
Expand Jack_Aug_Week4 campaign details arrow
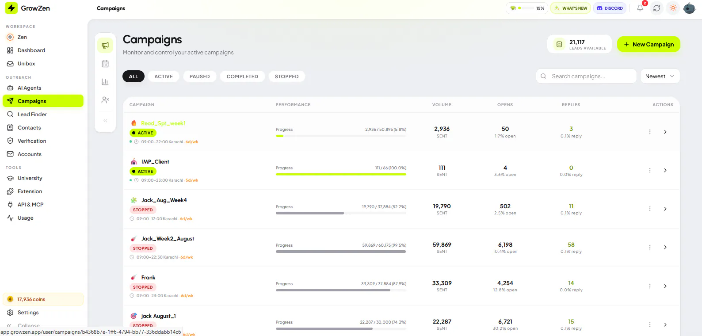coord(665,209)
